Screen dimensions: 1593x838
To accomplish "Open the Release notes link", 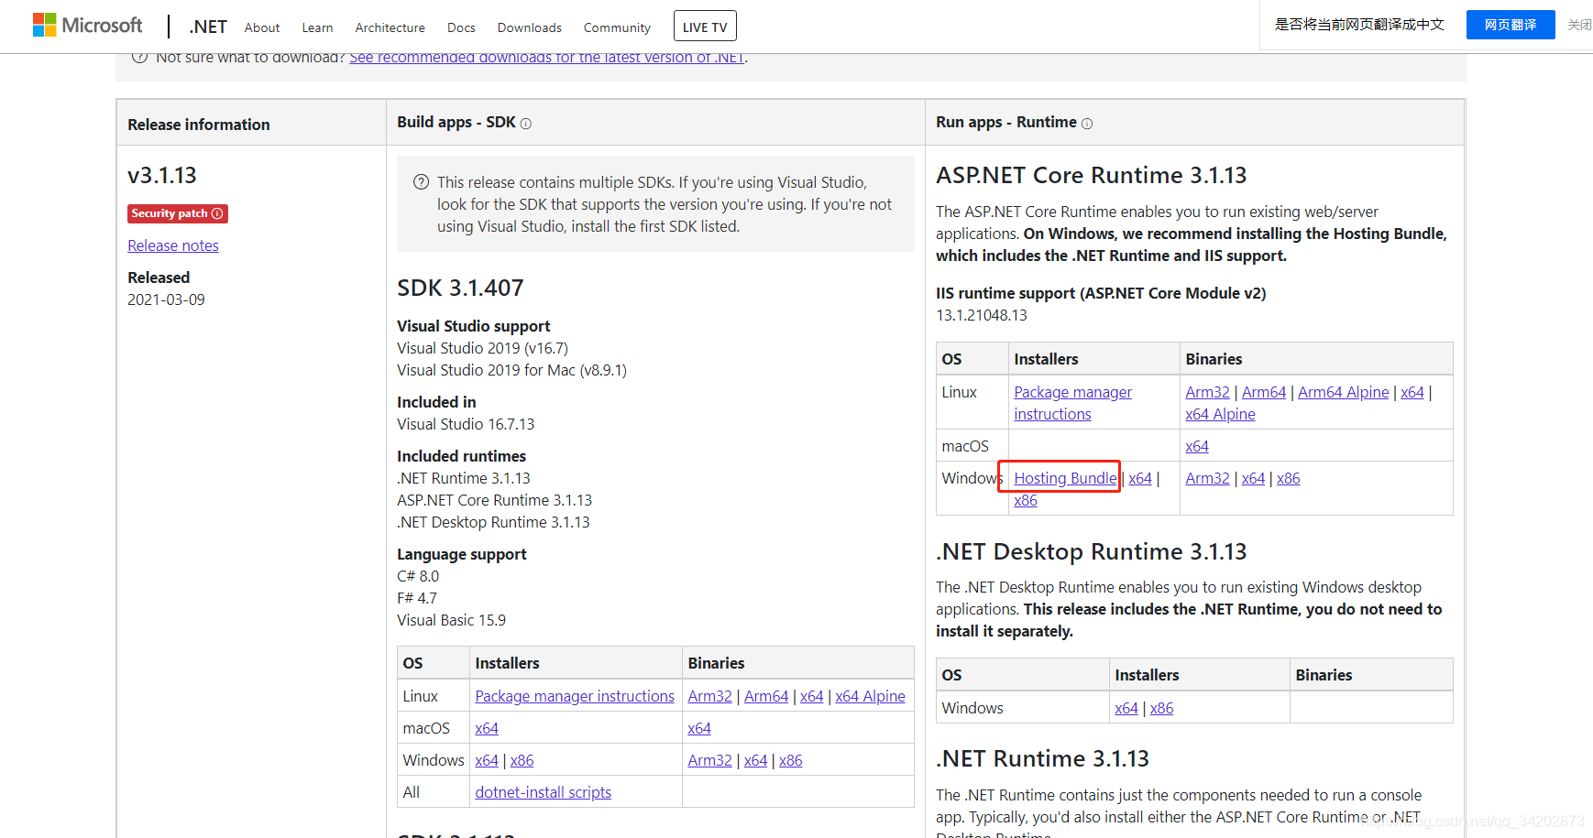I will coord(173,245).
